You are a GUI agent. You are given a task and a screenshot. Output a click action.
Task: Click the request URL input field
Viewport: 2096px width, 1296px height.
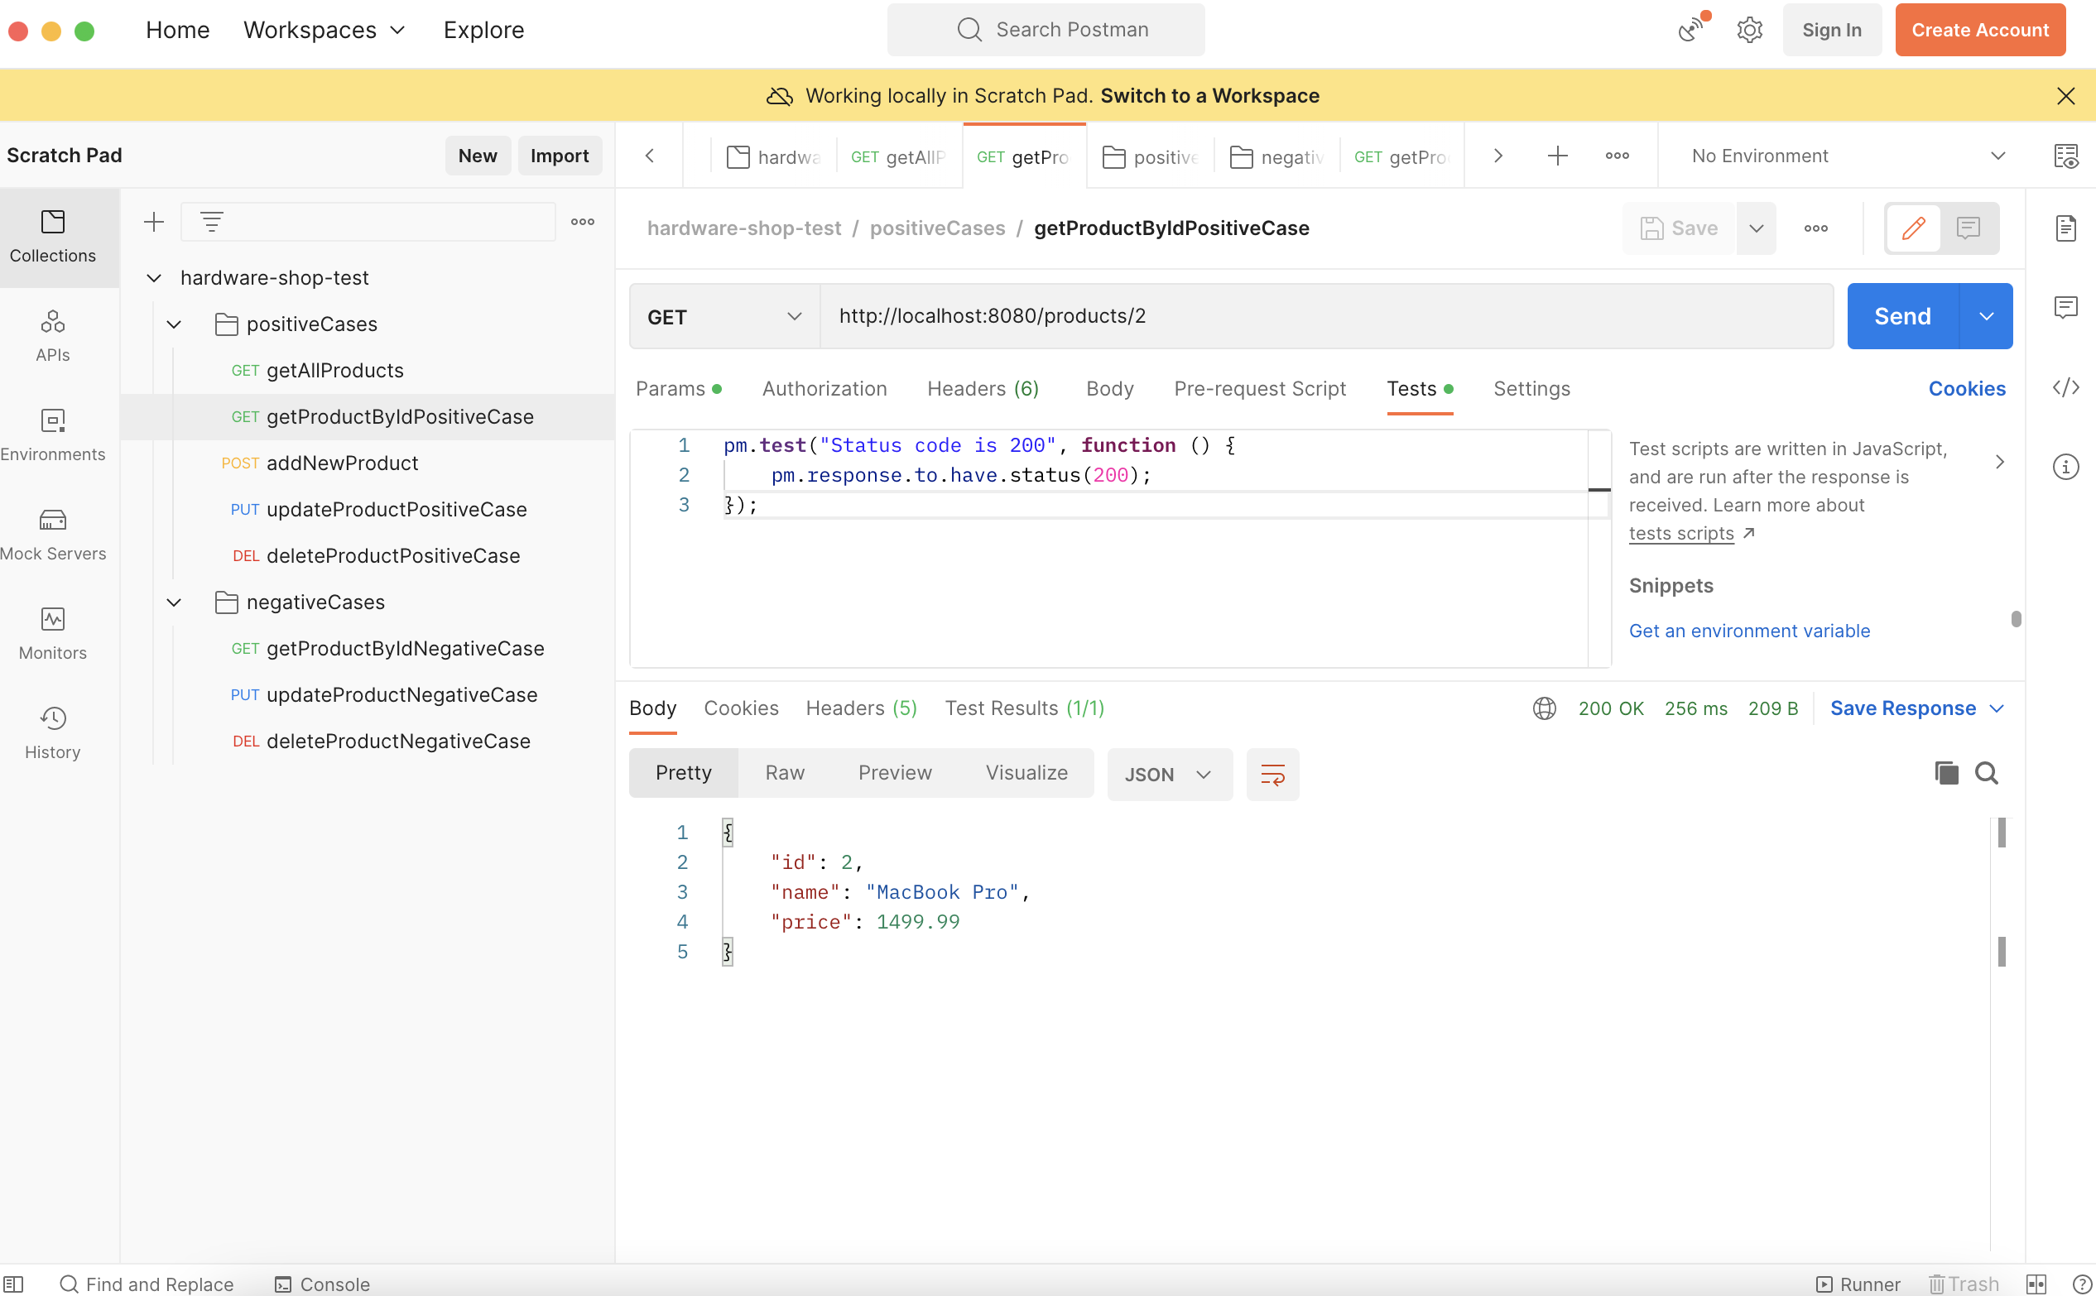pyautogui.click(x=1326, y=316)
